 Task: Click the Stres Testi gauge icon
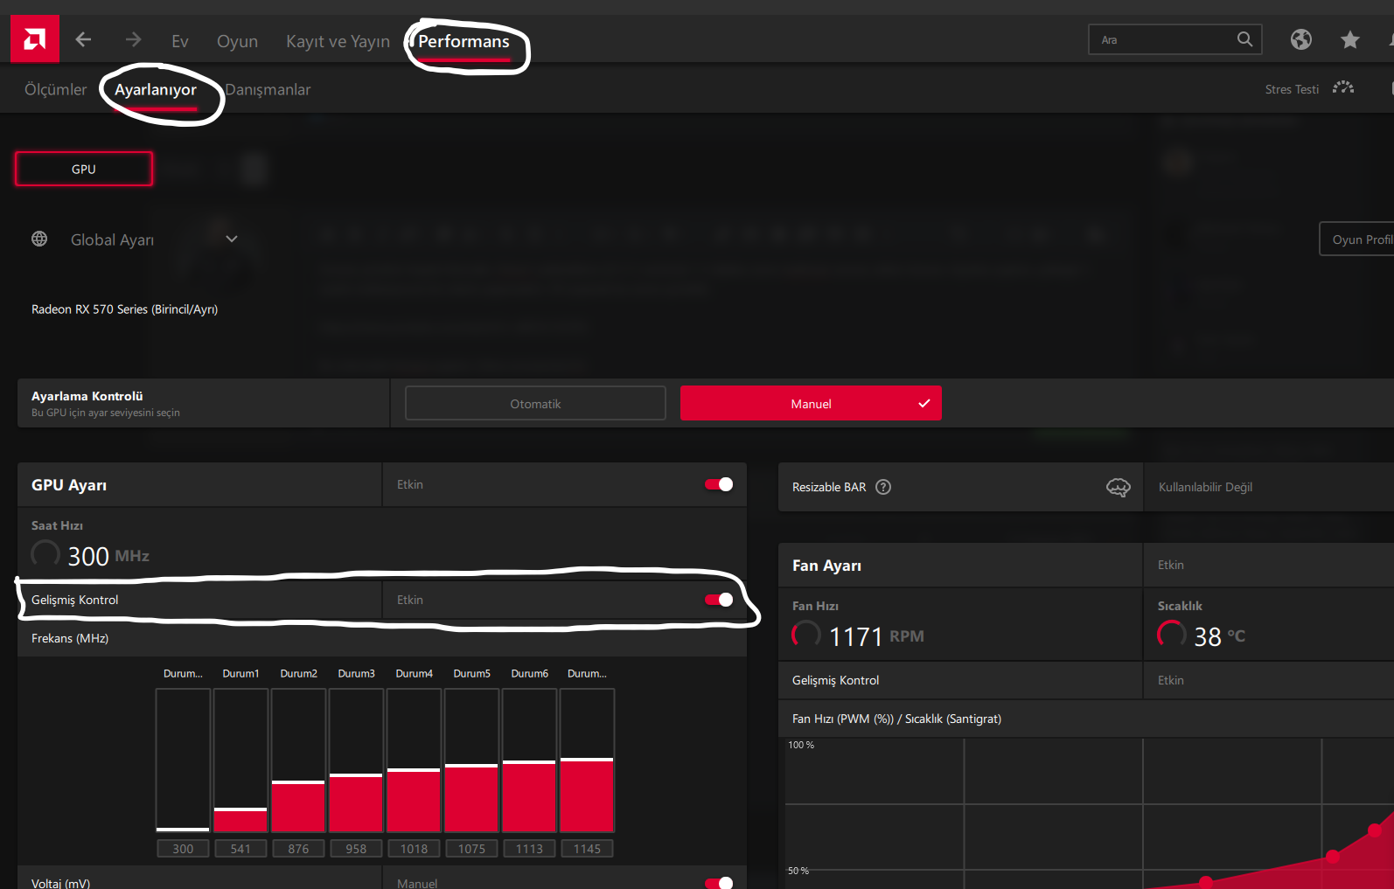(1343, 88)
